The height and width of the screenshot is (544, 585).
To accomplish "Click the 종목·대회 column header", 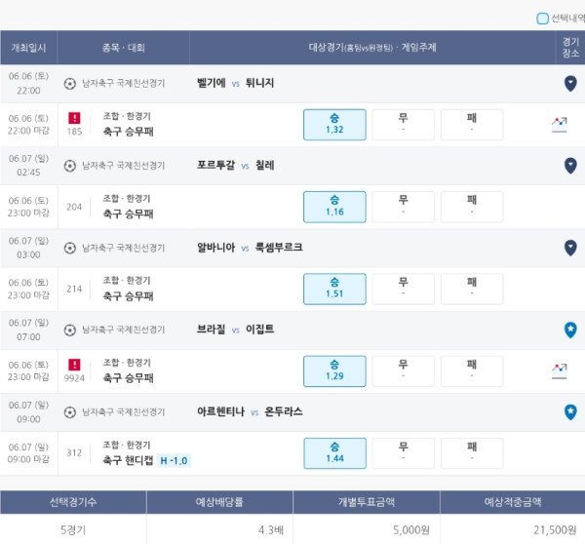I will pyautogui.click(x=124, y=48).
